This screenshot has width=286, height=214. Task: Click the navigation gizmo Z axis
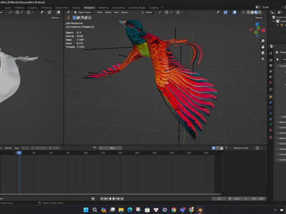(x=257, y=24)
